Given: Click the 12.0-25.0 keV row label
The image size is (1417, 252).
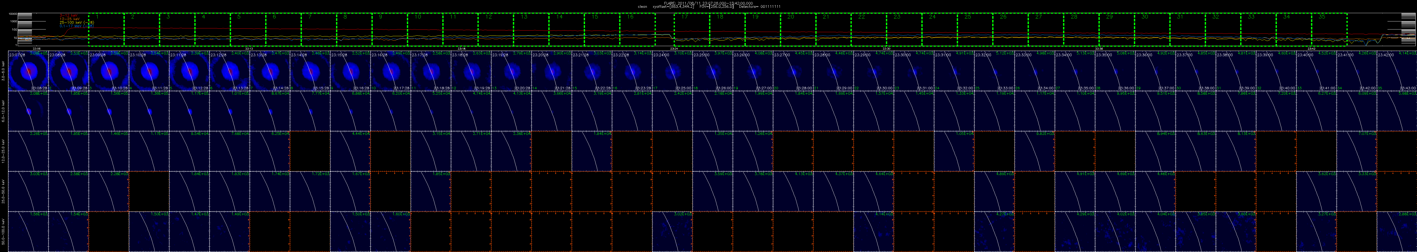Looking at the screenshot, I should coord(4,151).
